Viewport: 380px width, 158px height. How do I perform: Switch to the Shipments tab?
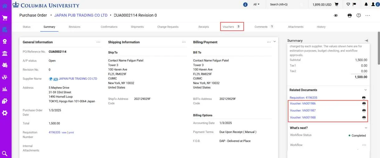coord(137,27)
